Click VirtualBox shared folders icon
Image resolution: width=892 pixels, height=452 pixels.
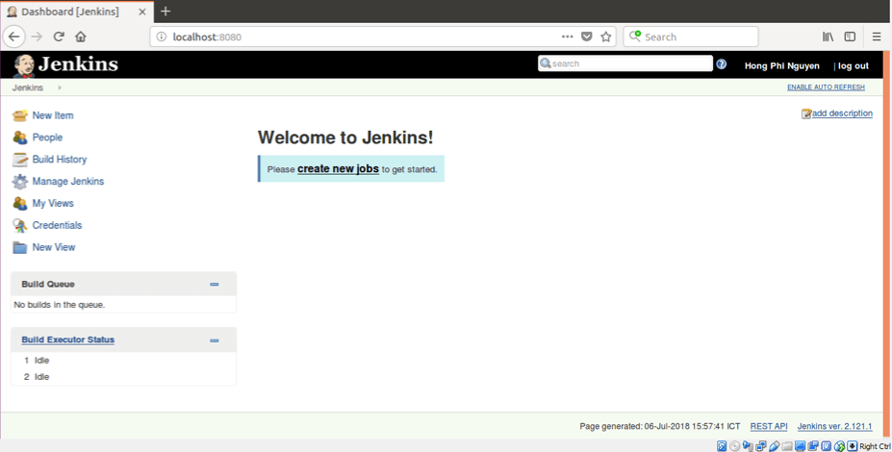(x=787, y=445)
